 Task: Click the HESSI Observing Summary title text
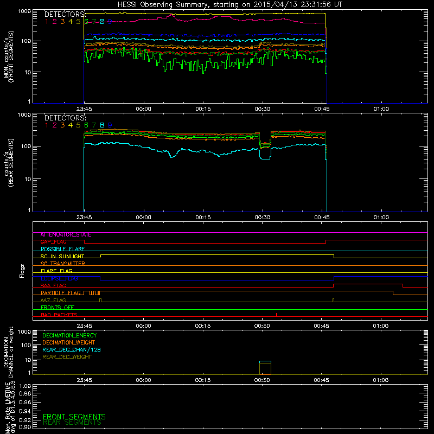(229, 5)
